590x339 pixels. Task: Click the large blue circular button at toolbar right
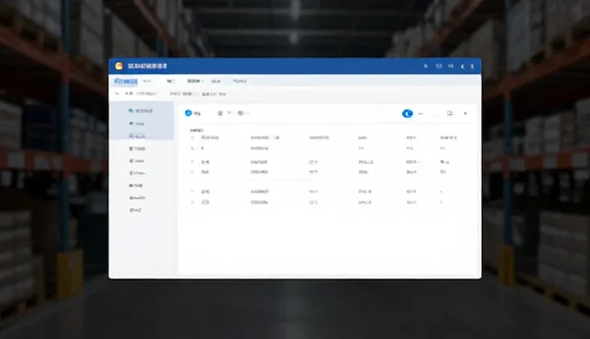(x=407, y=113)
